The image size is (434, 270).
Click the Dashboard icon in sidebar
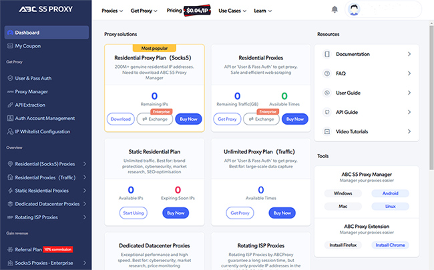(9, 33)
